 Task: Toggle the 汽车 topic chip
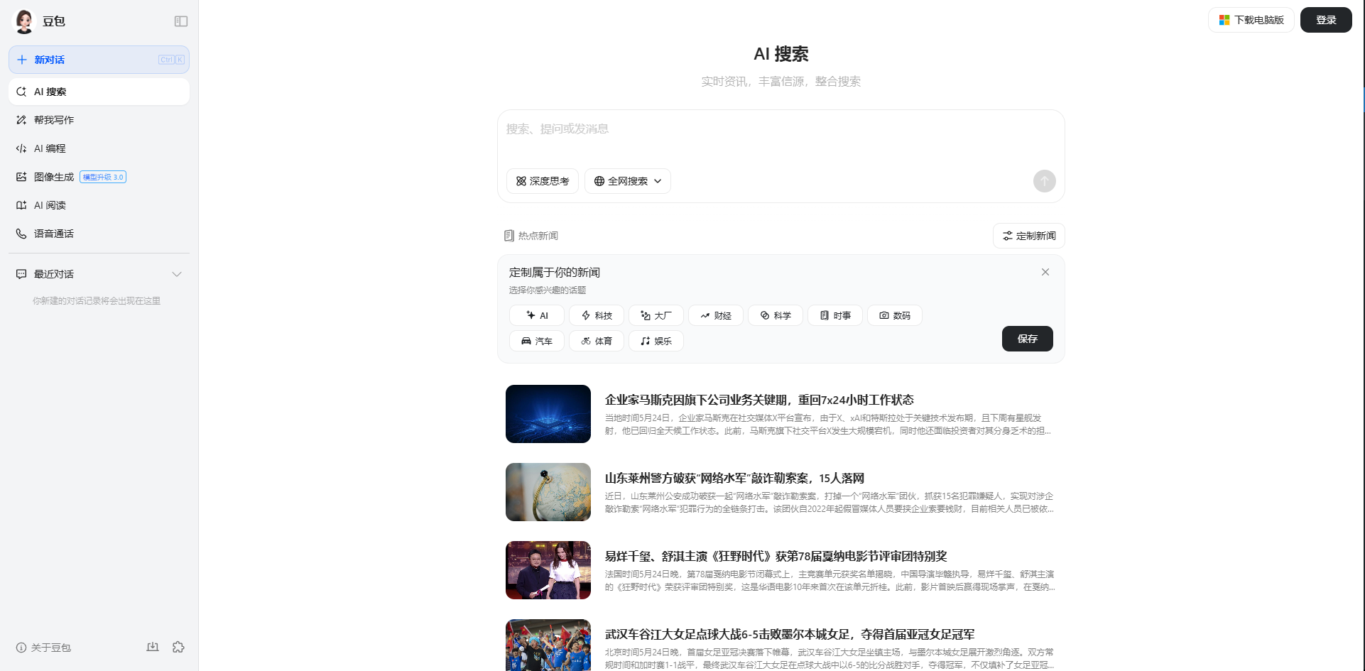coord(537,341)
